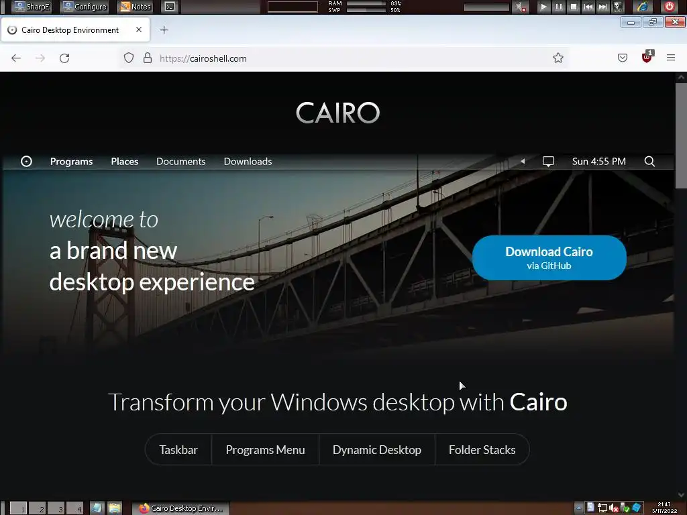The image size is (687, 515).
Task: Click the action center message icon
Action: pos(548,162)
